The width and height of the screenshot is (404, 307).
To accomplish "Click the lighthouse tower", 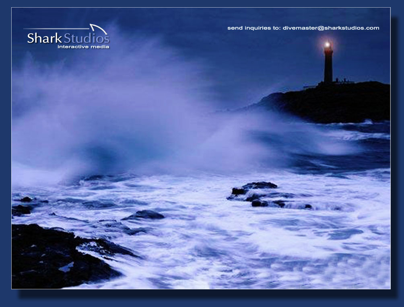I will click(328, 66).
